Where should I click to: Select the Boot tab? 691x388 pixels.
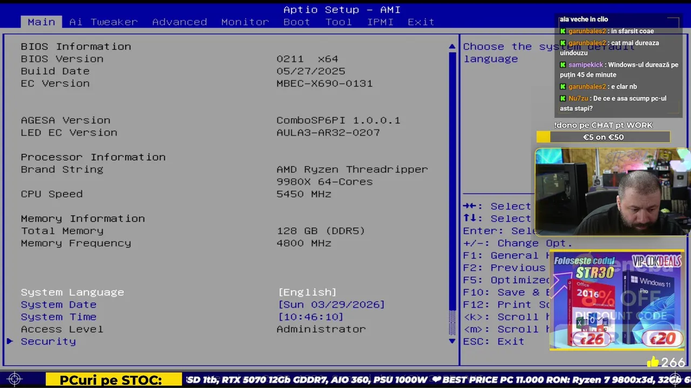(296, 22)
